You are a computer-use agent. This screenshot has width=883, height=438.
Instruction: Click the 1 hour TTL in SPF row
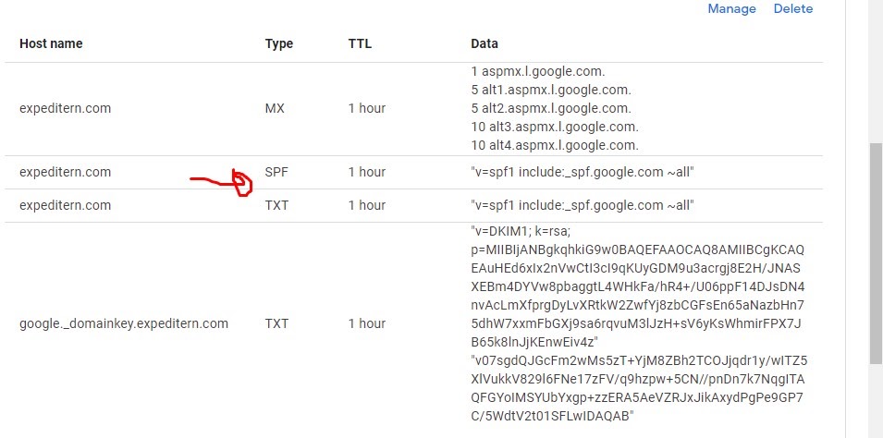point(366,172)
